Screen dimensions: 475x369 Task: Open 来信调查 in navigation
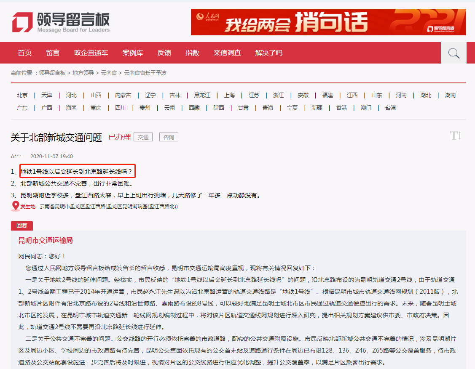227,53
